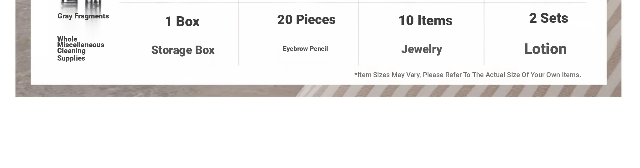Click Whole Miscellaneous Cleaning Supplies text
This screenshot has width=640, height=168.
81,48
